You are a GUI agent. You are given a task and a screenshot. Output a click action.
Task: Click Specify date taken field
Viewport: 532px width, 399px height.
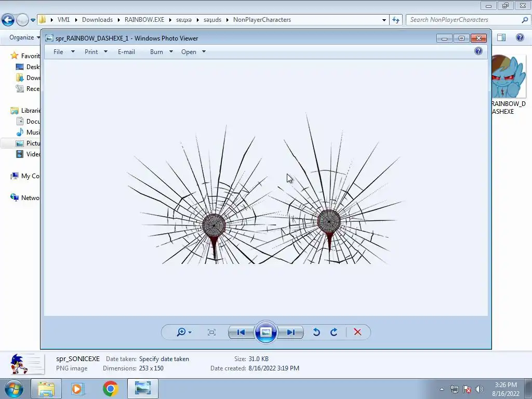coord(164,359)
